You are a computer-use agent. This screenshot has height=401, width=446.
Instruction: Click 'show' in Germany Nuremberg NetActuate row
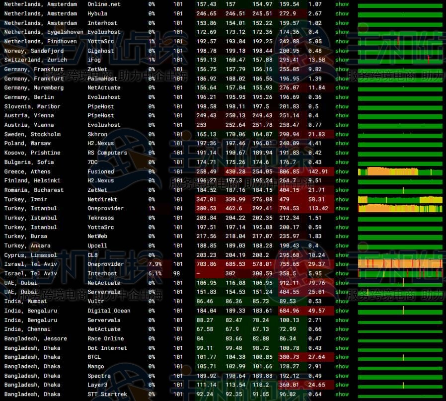(342, 88)
